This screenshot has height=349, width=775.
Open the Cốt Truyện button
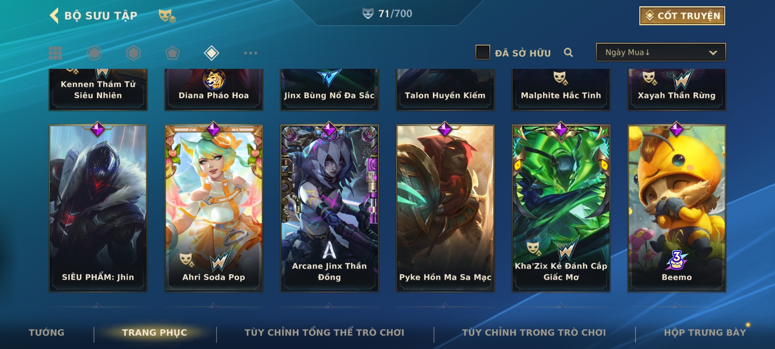coord(682,16)
